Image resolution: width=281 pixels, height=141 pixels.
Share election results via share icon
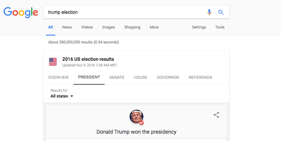point(216,115)
